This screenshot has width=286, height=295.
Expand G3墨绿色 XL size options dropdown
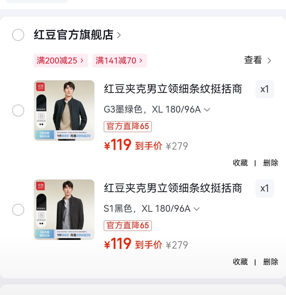click(207, 110)
